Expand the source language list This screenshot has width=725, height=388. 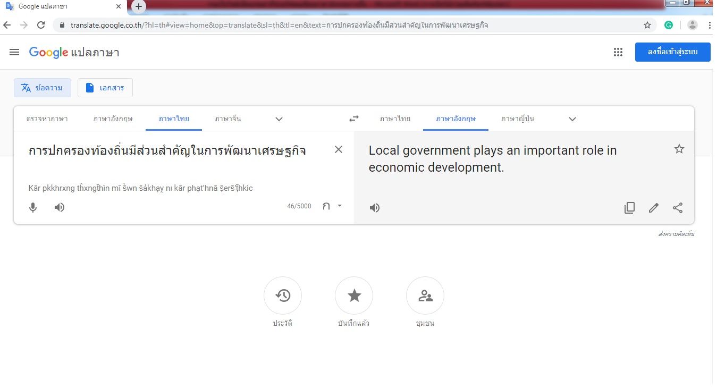pyautogui.click(x=279, y=119)
